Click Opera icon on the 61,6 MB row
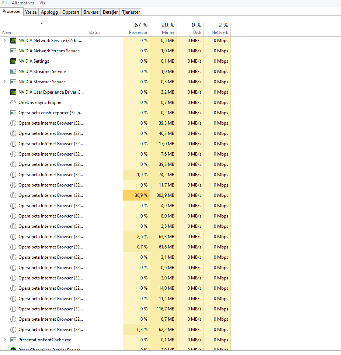Image resolution: width=341 pixels, height=355 pixels. [x=13, y=247]
